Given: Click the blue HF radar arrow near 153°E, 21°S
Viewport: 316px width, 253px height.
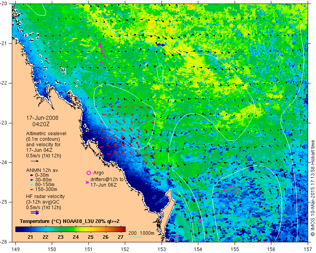Looking at the screenshot, I should pyautogui.click(x=161, y=45).
